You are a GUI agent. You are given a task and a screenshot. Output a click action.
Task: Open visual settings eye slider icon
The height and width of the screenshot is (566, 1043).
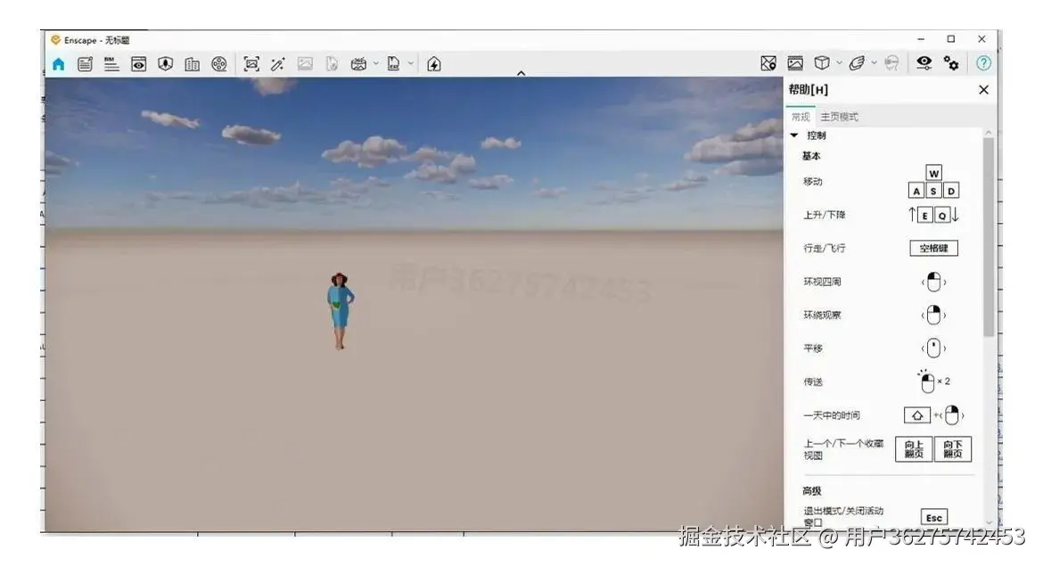pyautogui.click(x=924, y=62)
